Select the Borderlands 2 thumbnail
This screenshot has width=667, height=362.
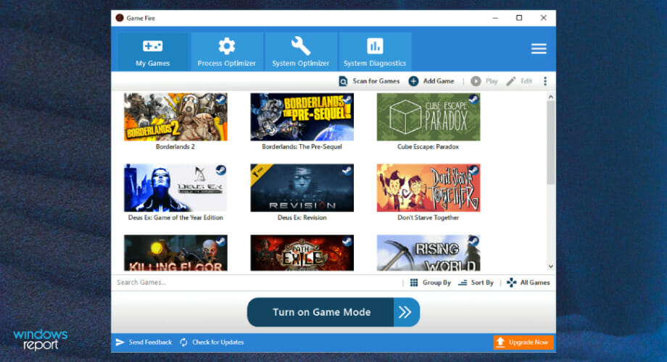(175, 117)
